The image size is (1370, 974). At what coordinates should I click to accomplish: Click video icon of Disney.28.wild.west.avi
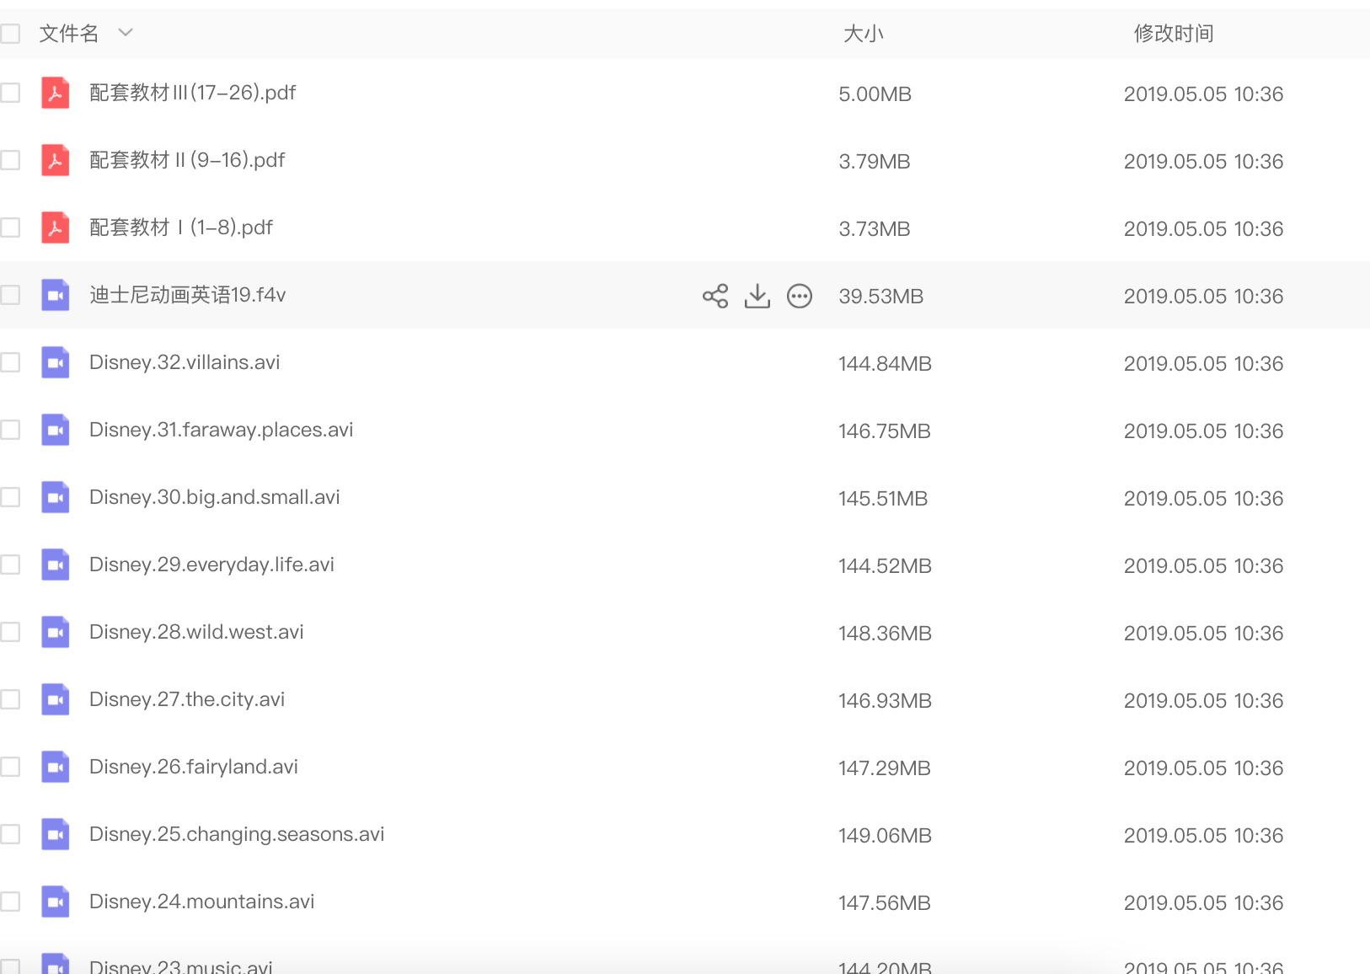56,632
